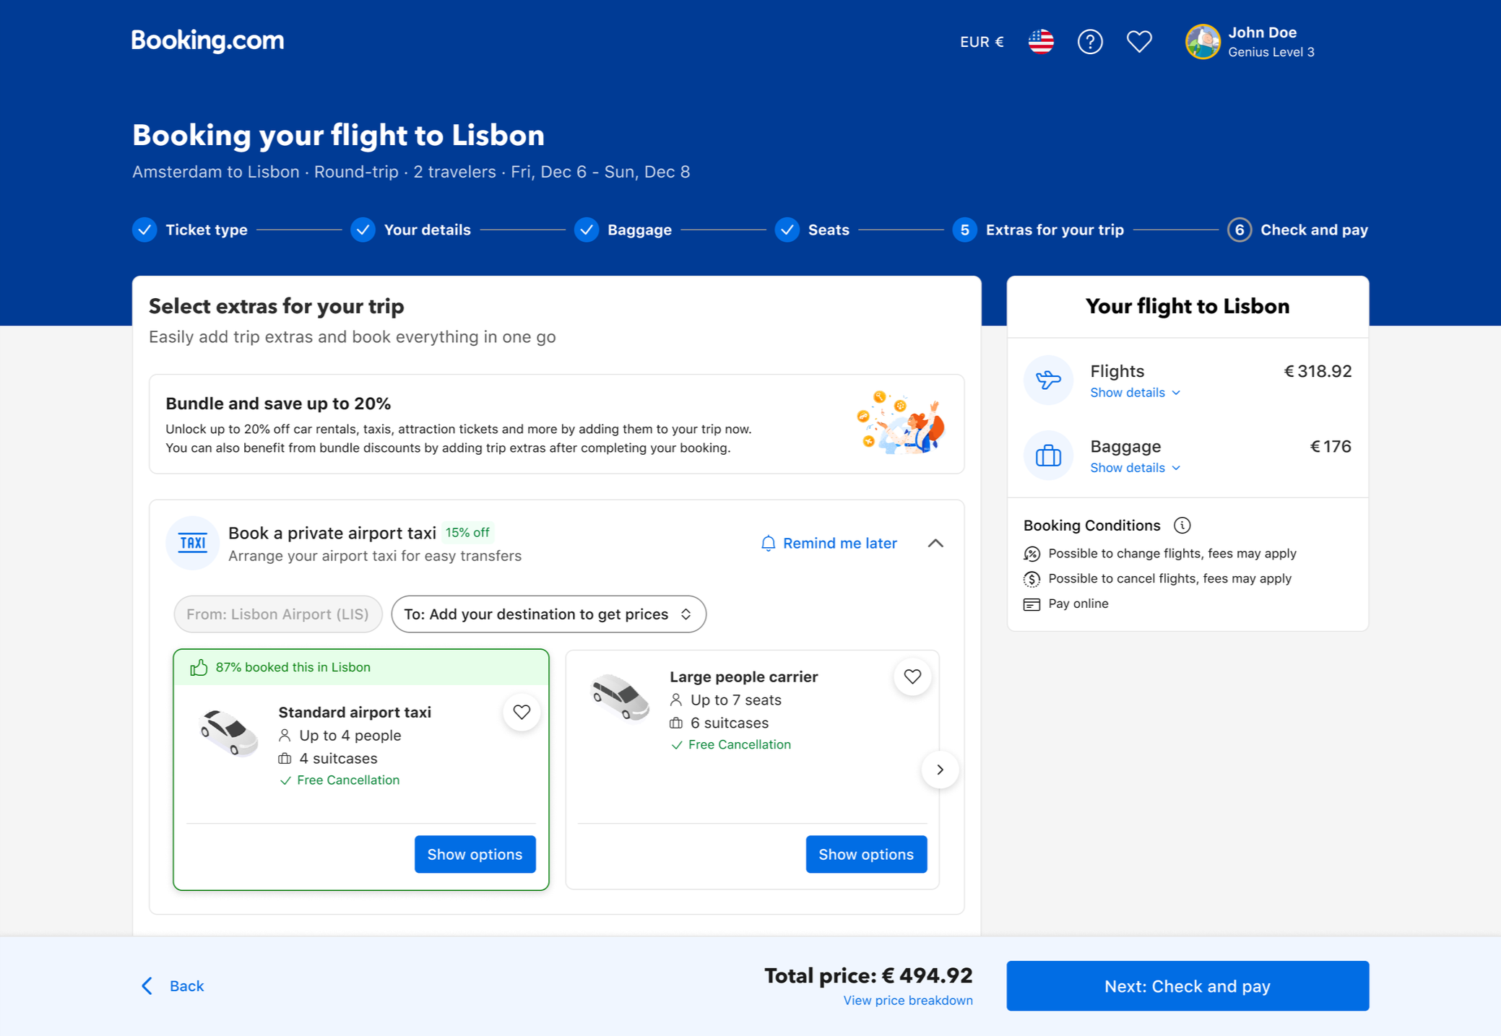Viewport: 1501px width, 1036px height.
Task: Click John Doe profile avatar
Action: (x=1202, y=42)
